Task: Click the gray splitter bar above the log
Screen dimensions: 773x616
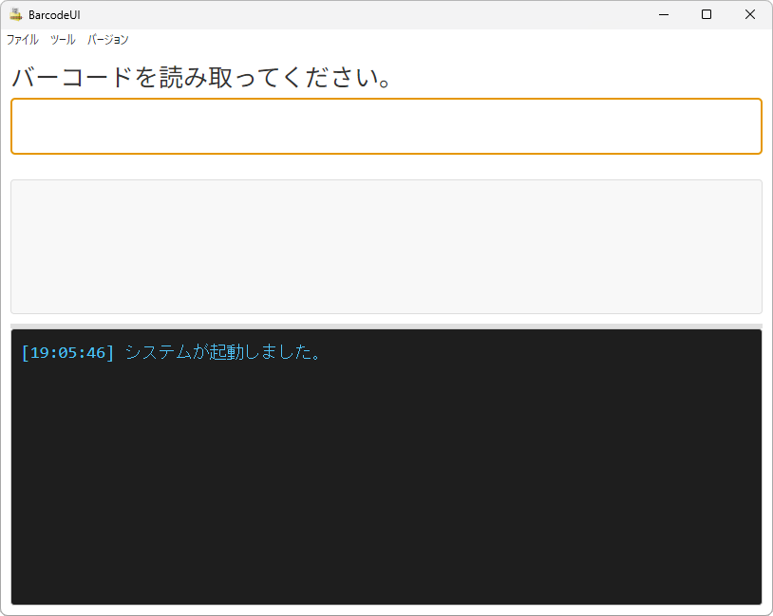Action: (x=386, y=327)
